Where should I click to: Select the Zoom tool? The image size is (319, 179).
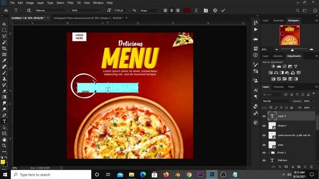click(4, 146)
